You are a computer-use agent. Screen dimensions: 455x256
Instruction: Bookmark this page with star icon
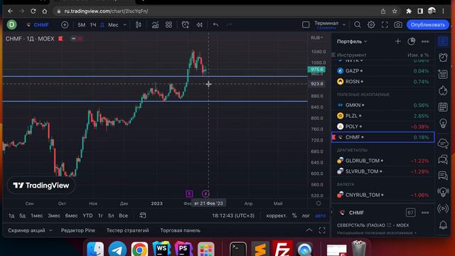(x=395, y=11)
